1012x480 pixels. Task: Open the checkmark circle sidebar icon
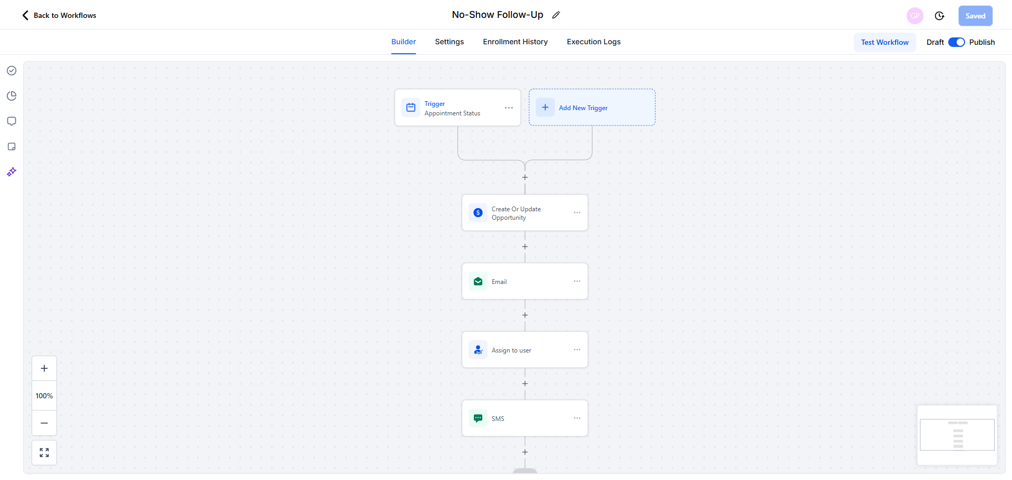(x=12, y=71)
